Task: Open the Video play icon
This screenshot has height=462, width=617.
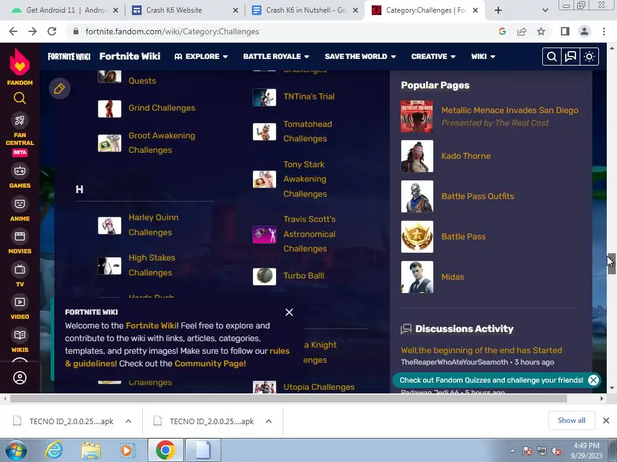Action: click(x=20, y=302)
